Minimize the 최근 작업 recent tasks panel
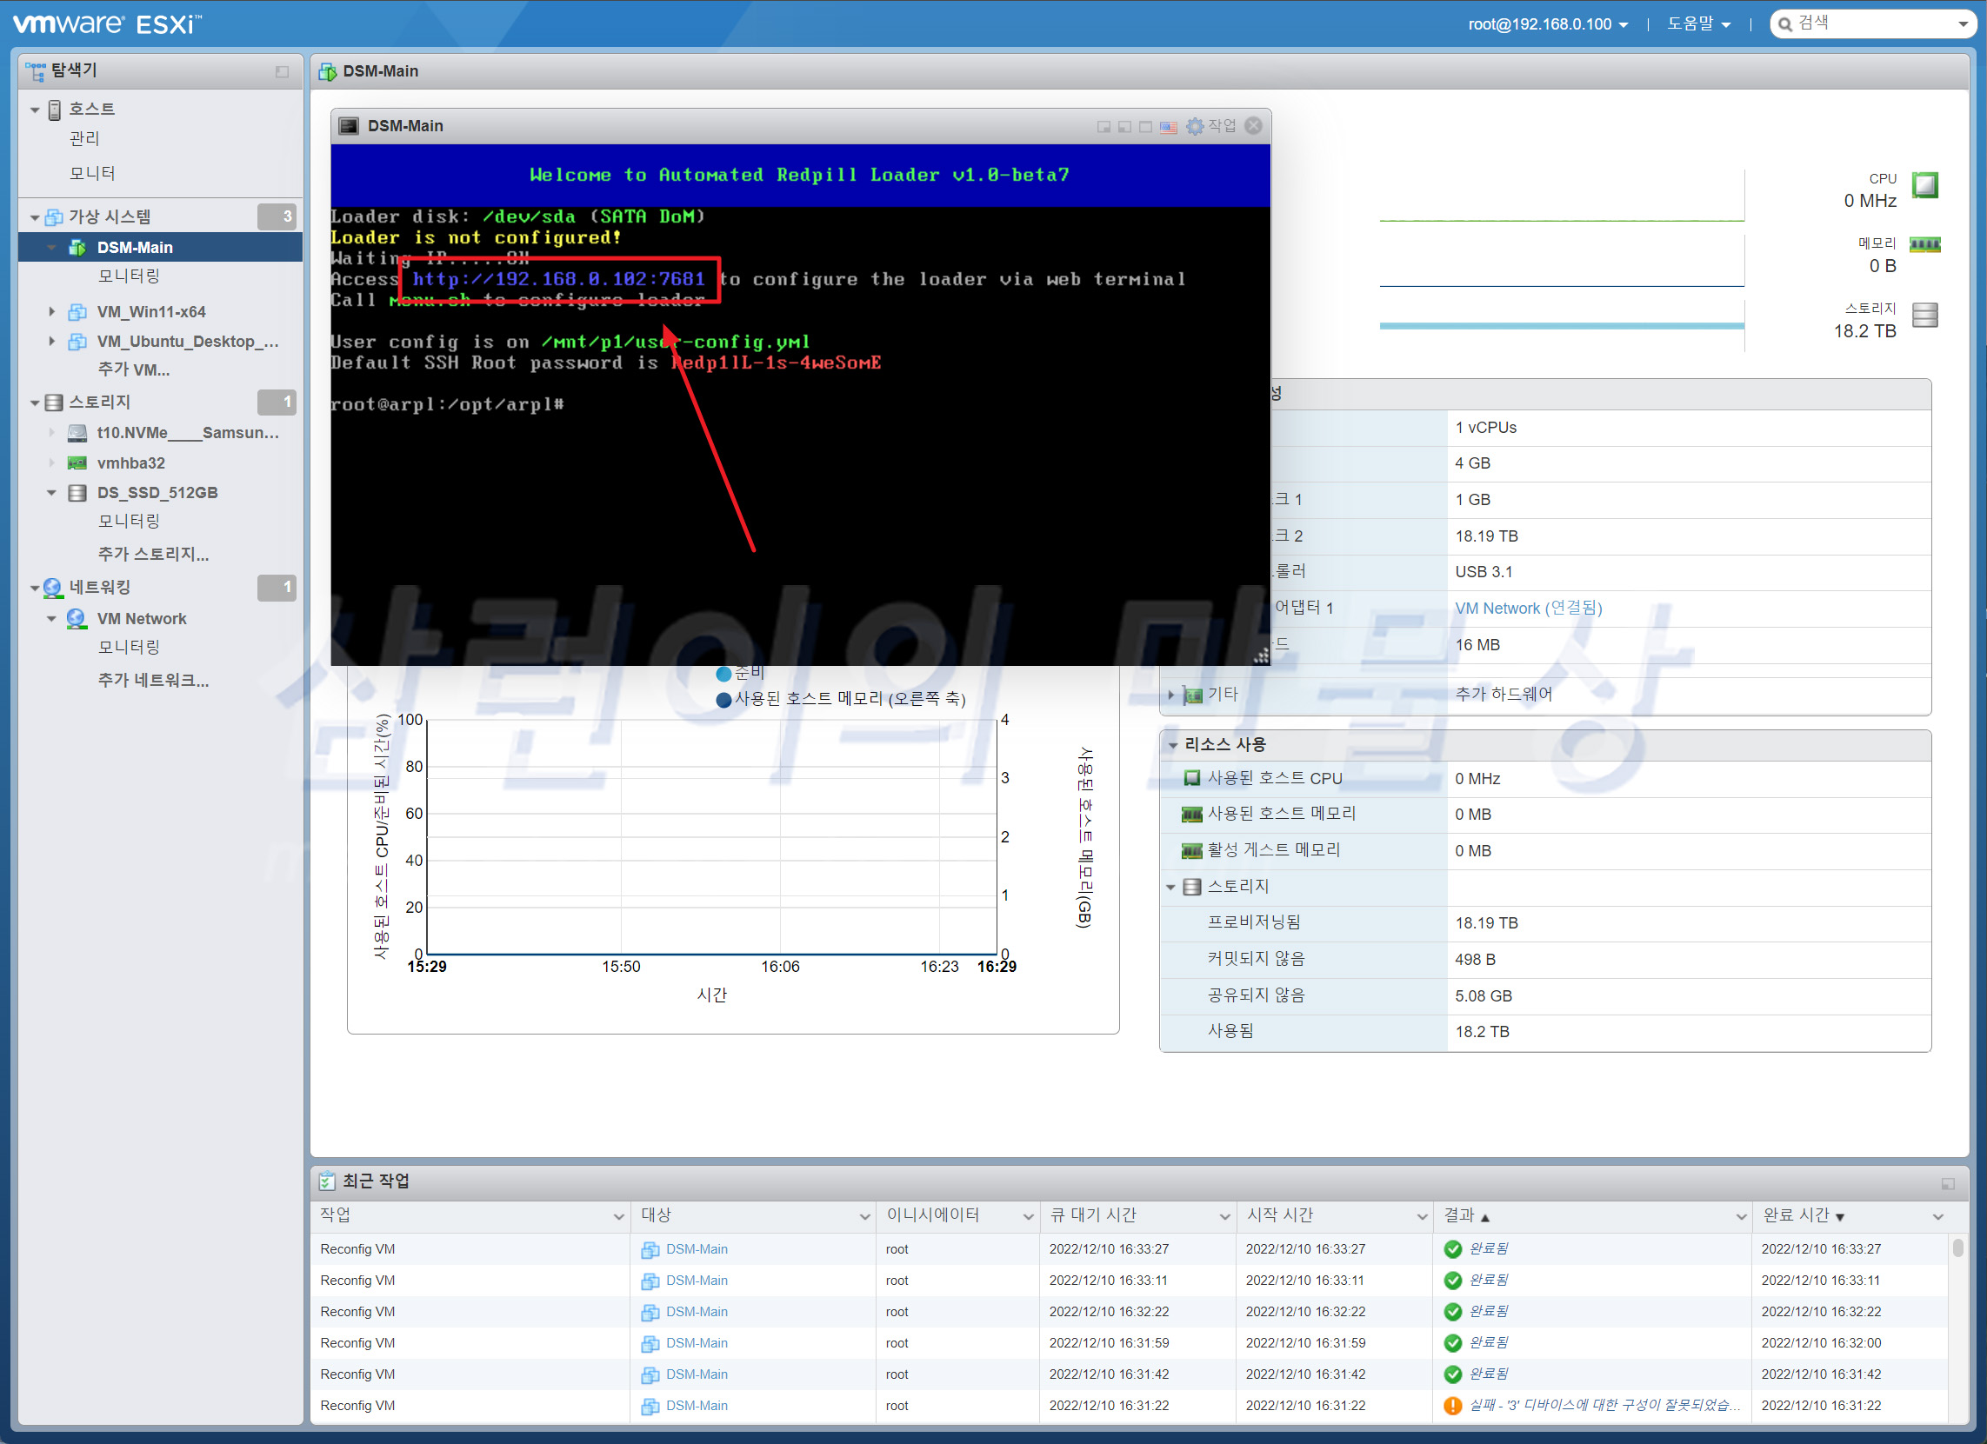This screenshot has width=1987, height=1444. (x=1947, y=1183)
